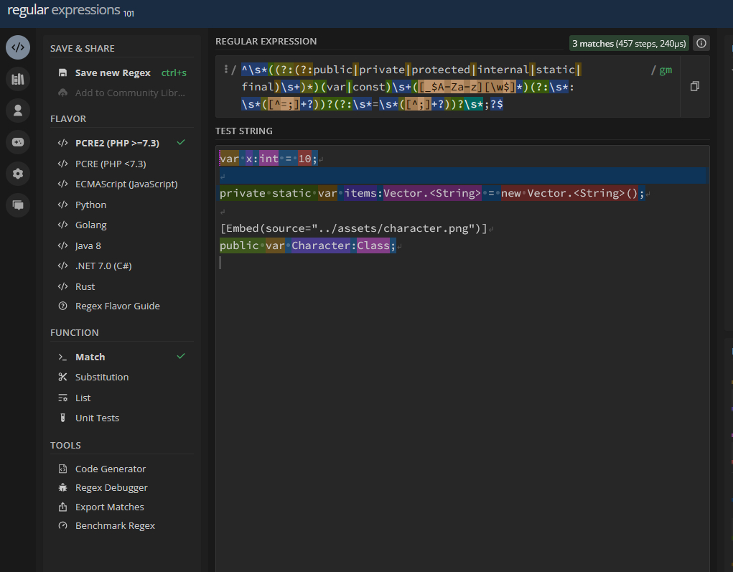Open the regex editor sidebar icon
The image size is (733, 572).
(x=18, y=47)
